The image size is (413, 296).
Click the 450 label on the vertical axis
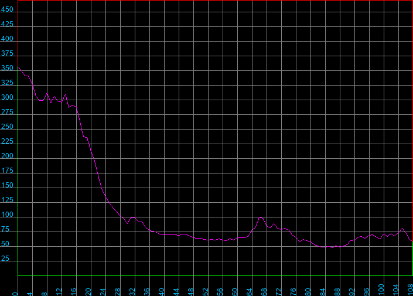pyautogui.click(x=7, y=9)
